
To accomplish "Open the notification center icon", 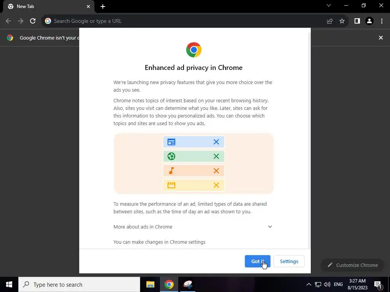I will click(x=378, y=284).
